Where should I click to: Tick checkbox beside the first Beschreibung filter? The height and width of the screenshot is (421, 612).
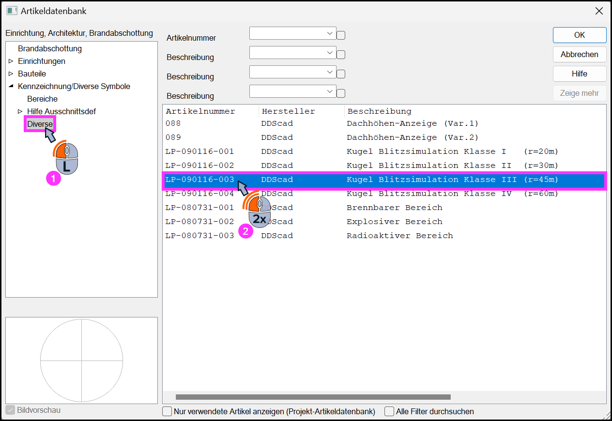click(x=341, y=54)
